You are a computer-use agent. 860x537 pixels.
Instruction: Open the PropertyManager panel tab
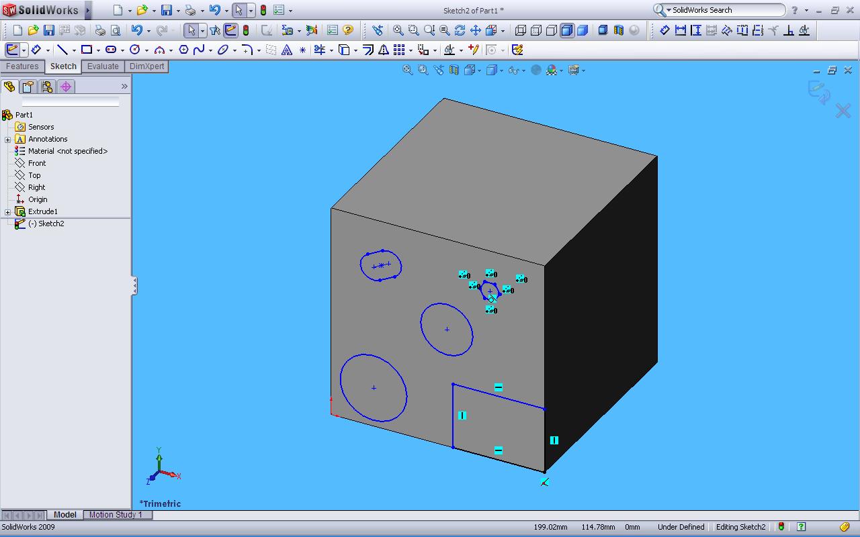coord(28,87)
